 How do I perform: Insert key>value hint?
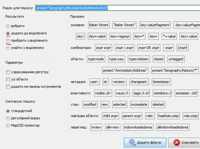(x=189, y=36)
